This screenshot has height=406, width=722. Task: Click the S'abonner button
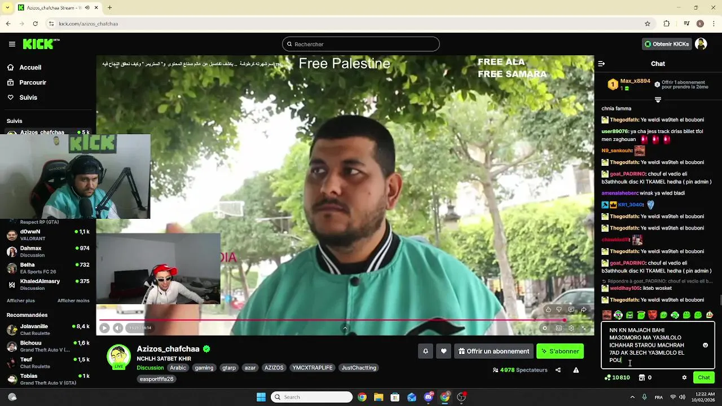coord(560,351)
